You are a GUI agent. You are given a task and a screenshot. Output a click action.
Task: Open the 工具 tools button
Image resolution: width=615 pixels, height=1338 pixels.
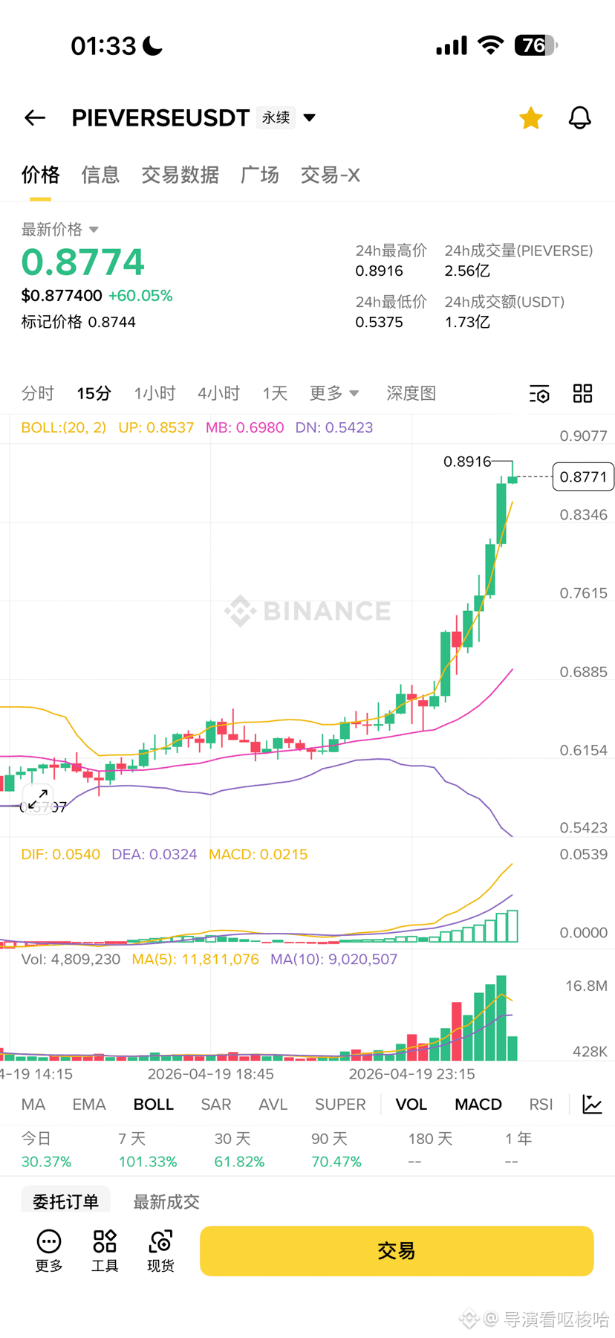coord(105,1250)
